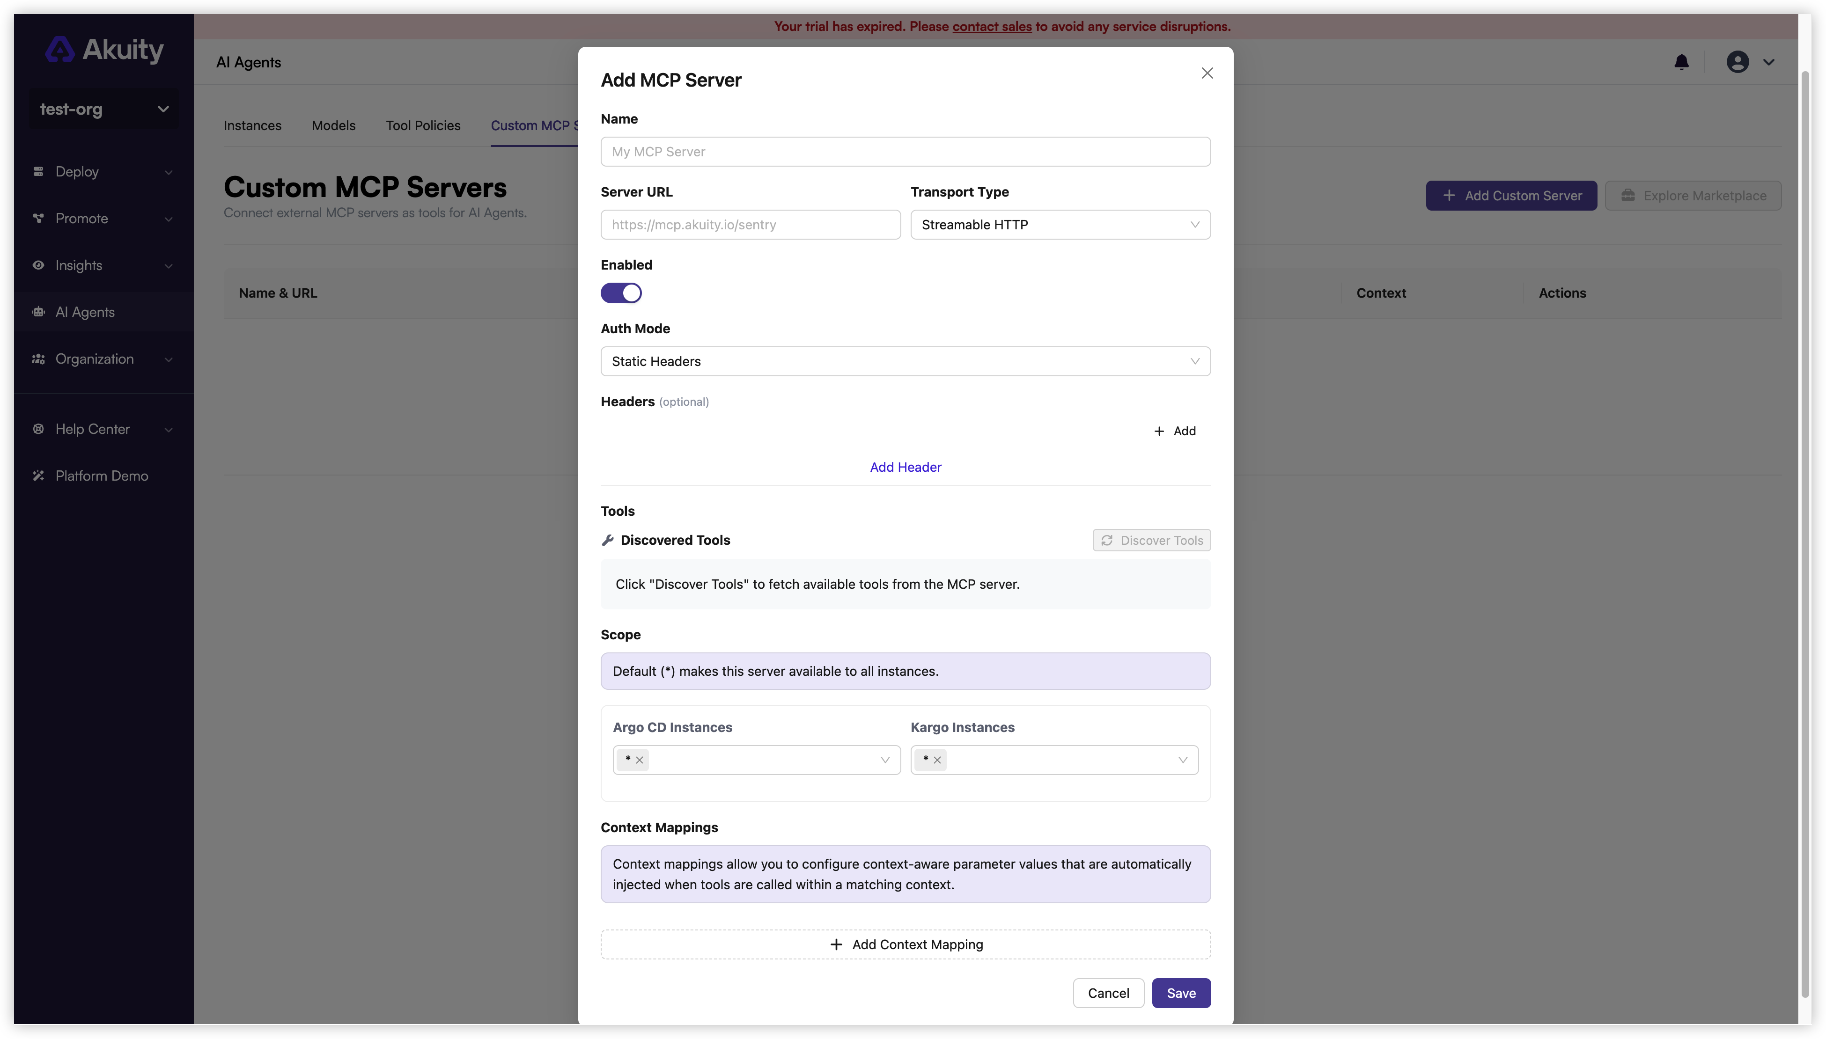Click the Add Custom Server button
1826x1039 pixels.
pos(1511,196)
